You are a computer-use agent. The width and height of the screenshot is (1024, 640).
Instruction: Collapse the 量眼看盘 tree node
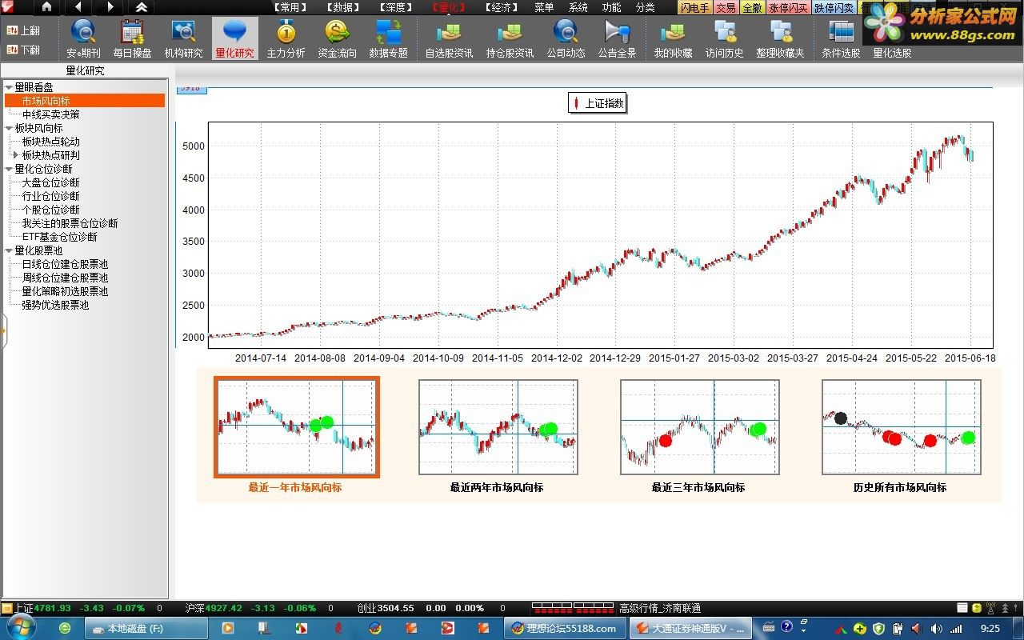point(9,87)
